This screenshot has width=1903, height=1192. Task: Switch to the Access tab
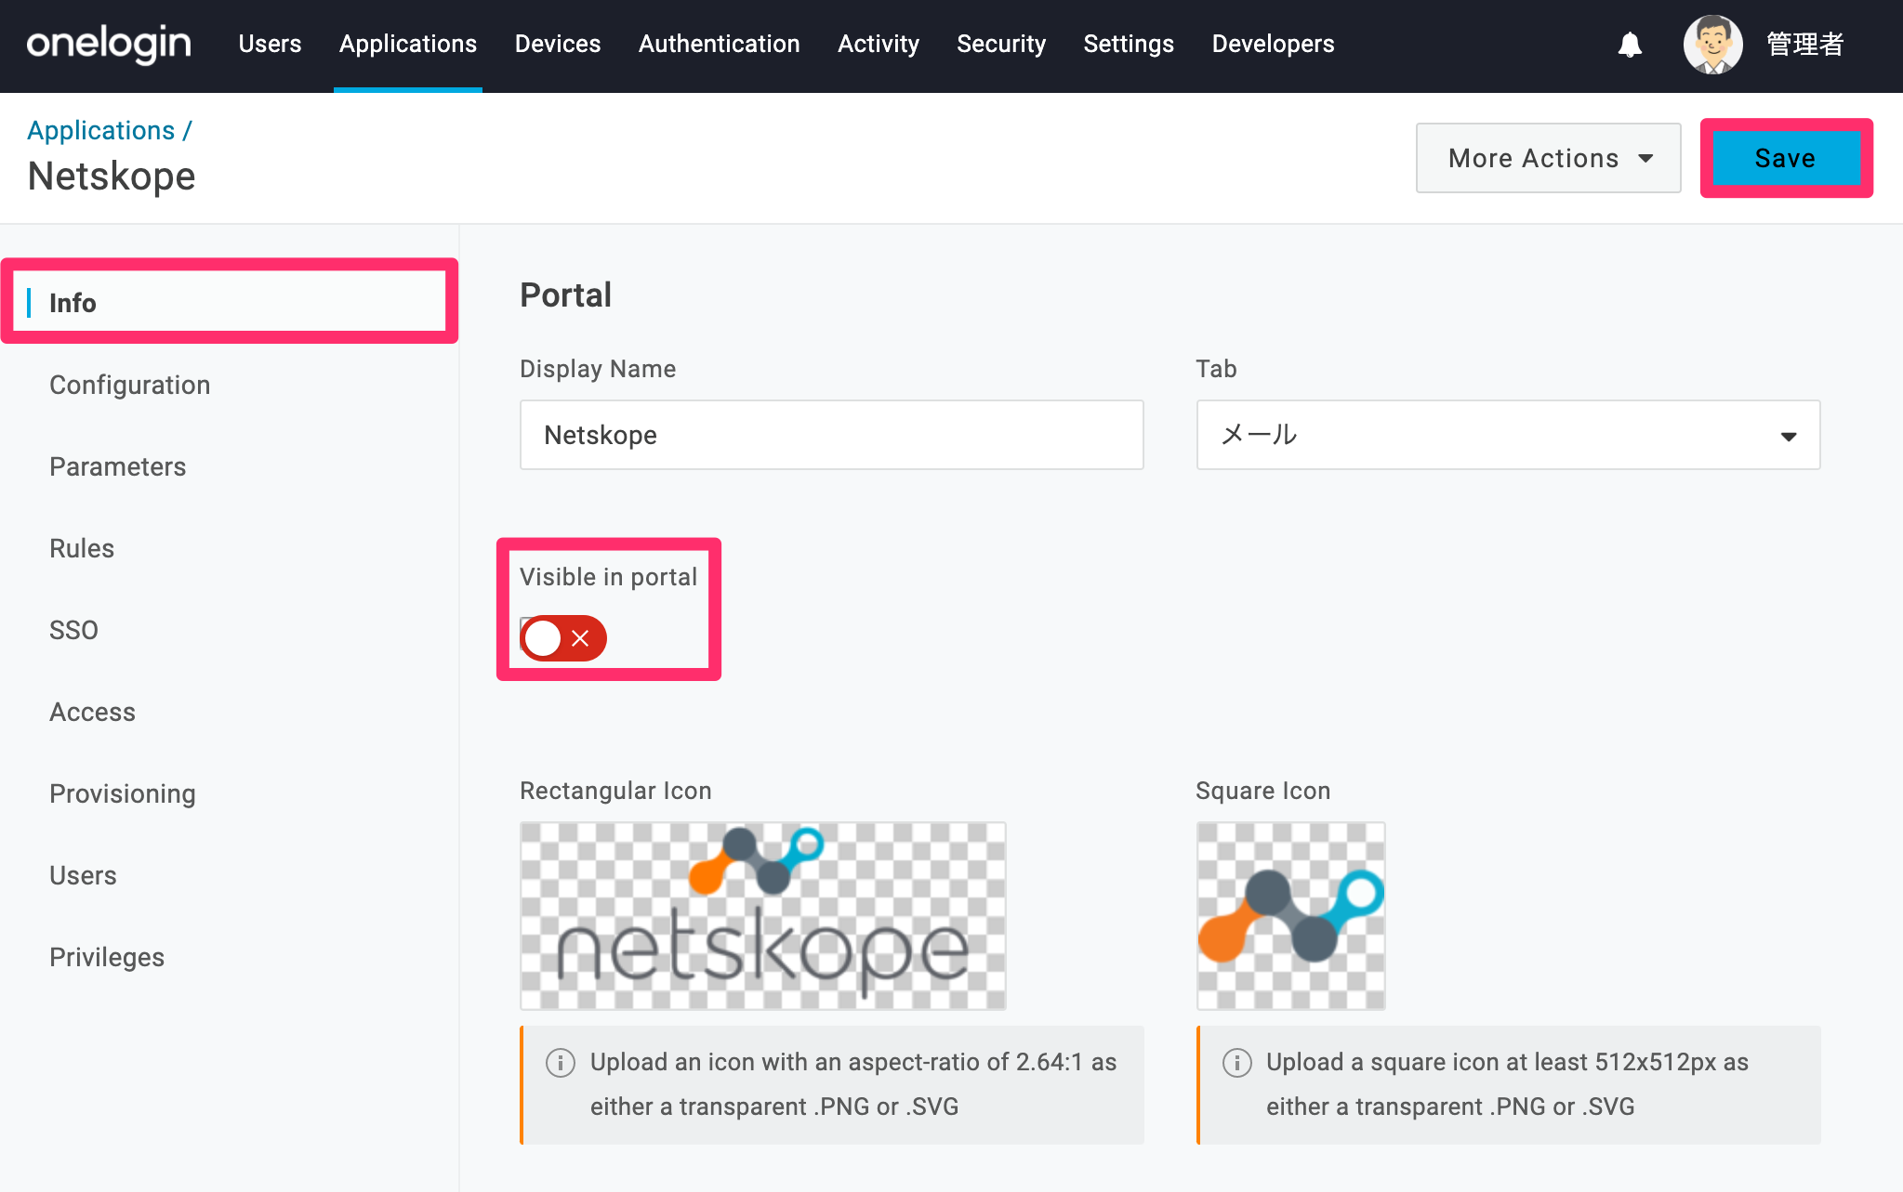click(92, 712)
